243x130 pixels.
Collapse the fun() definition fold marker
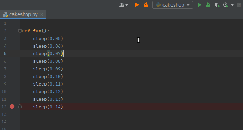point(20,31)
